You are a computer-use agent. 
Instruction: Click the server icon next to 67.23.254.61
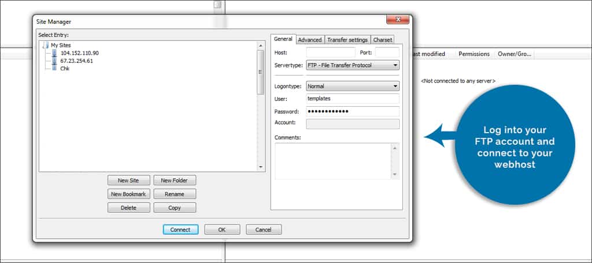[x=54, y=61]
